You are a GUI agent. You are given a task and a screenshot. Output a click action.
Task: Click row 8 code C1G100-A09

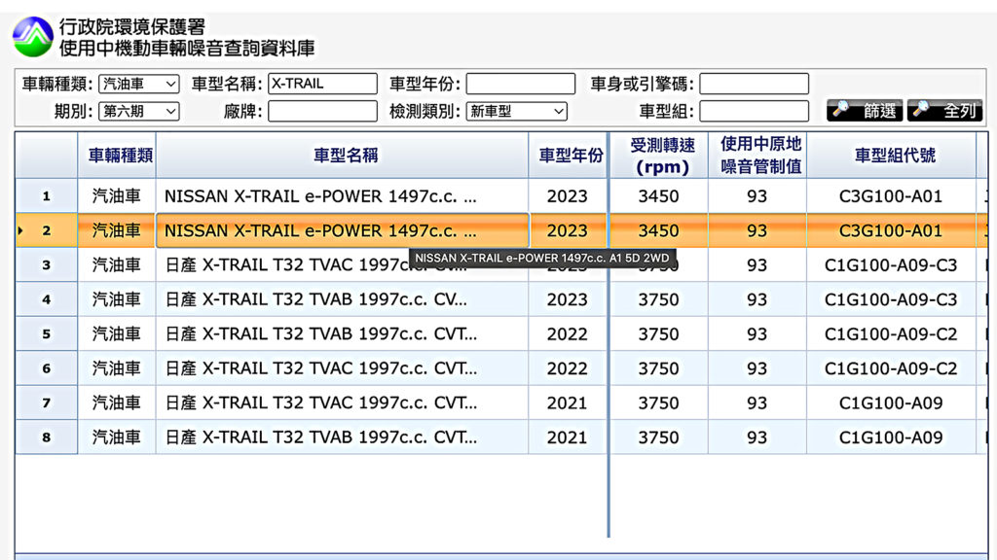pyautogui.click(x=891, y=437)
